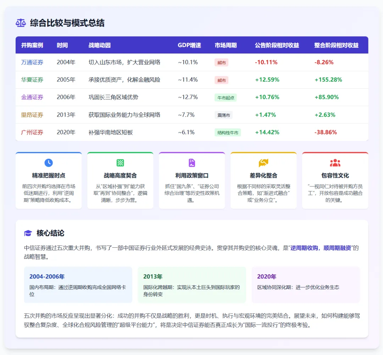Click the 2006年 time cell

[x=66, y=97]
